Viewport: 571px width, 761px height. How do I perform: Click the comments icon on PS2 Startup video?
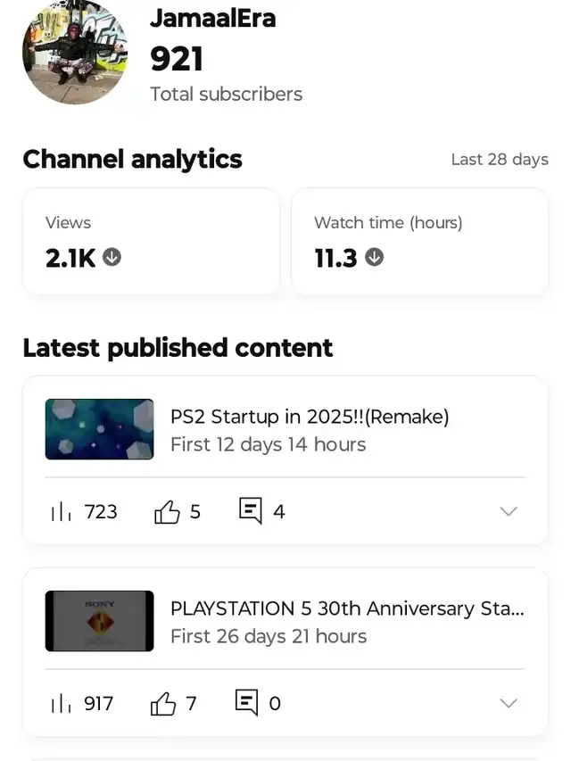pos(251,511)
